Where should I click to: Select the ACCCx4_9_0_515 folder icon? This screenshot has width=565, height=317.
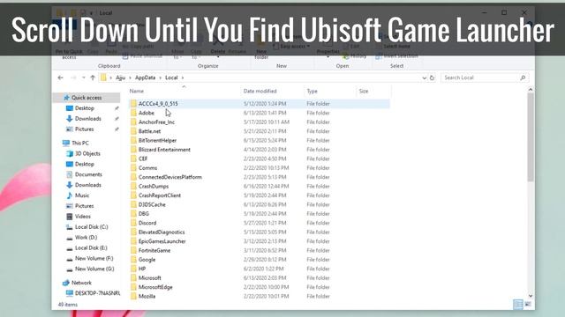coord(133,104)
